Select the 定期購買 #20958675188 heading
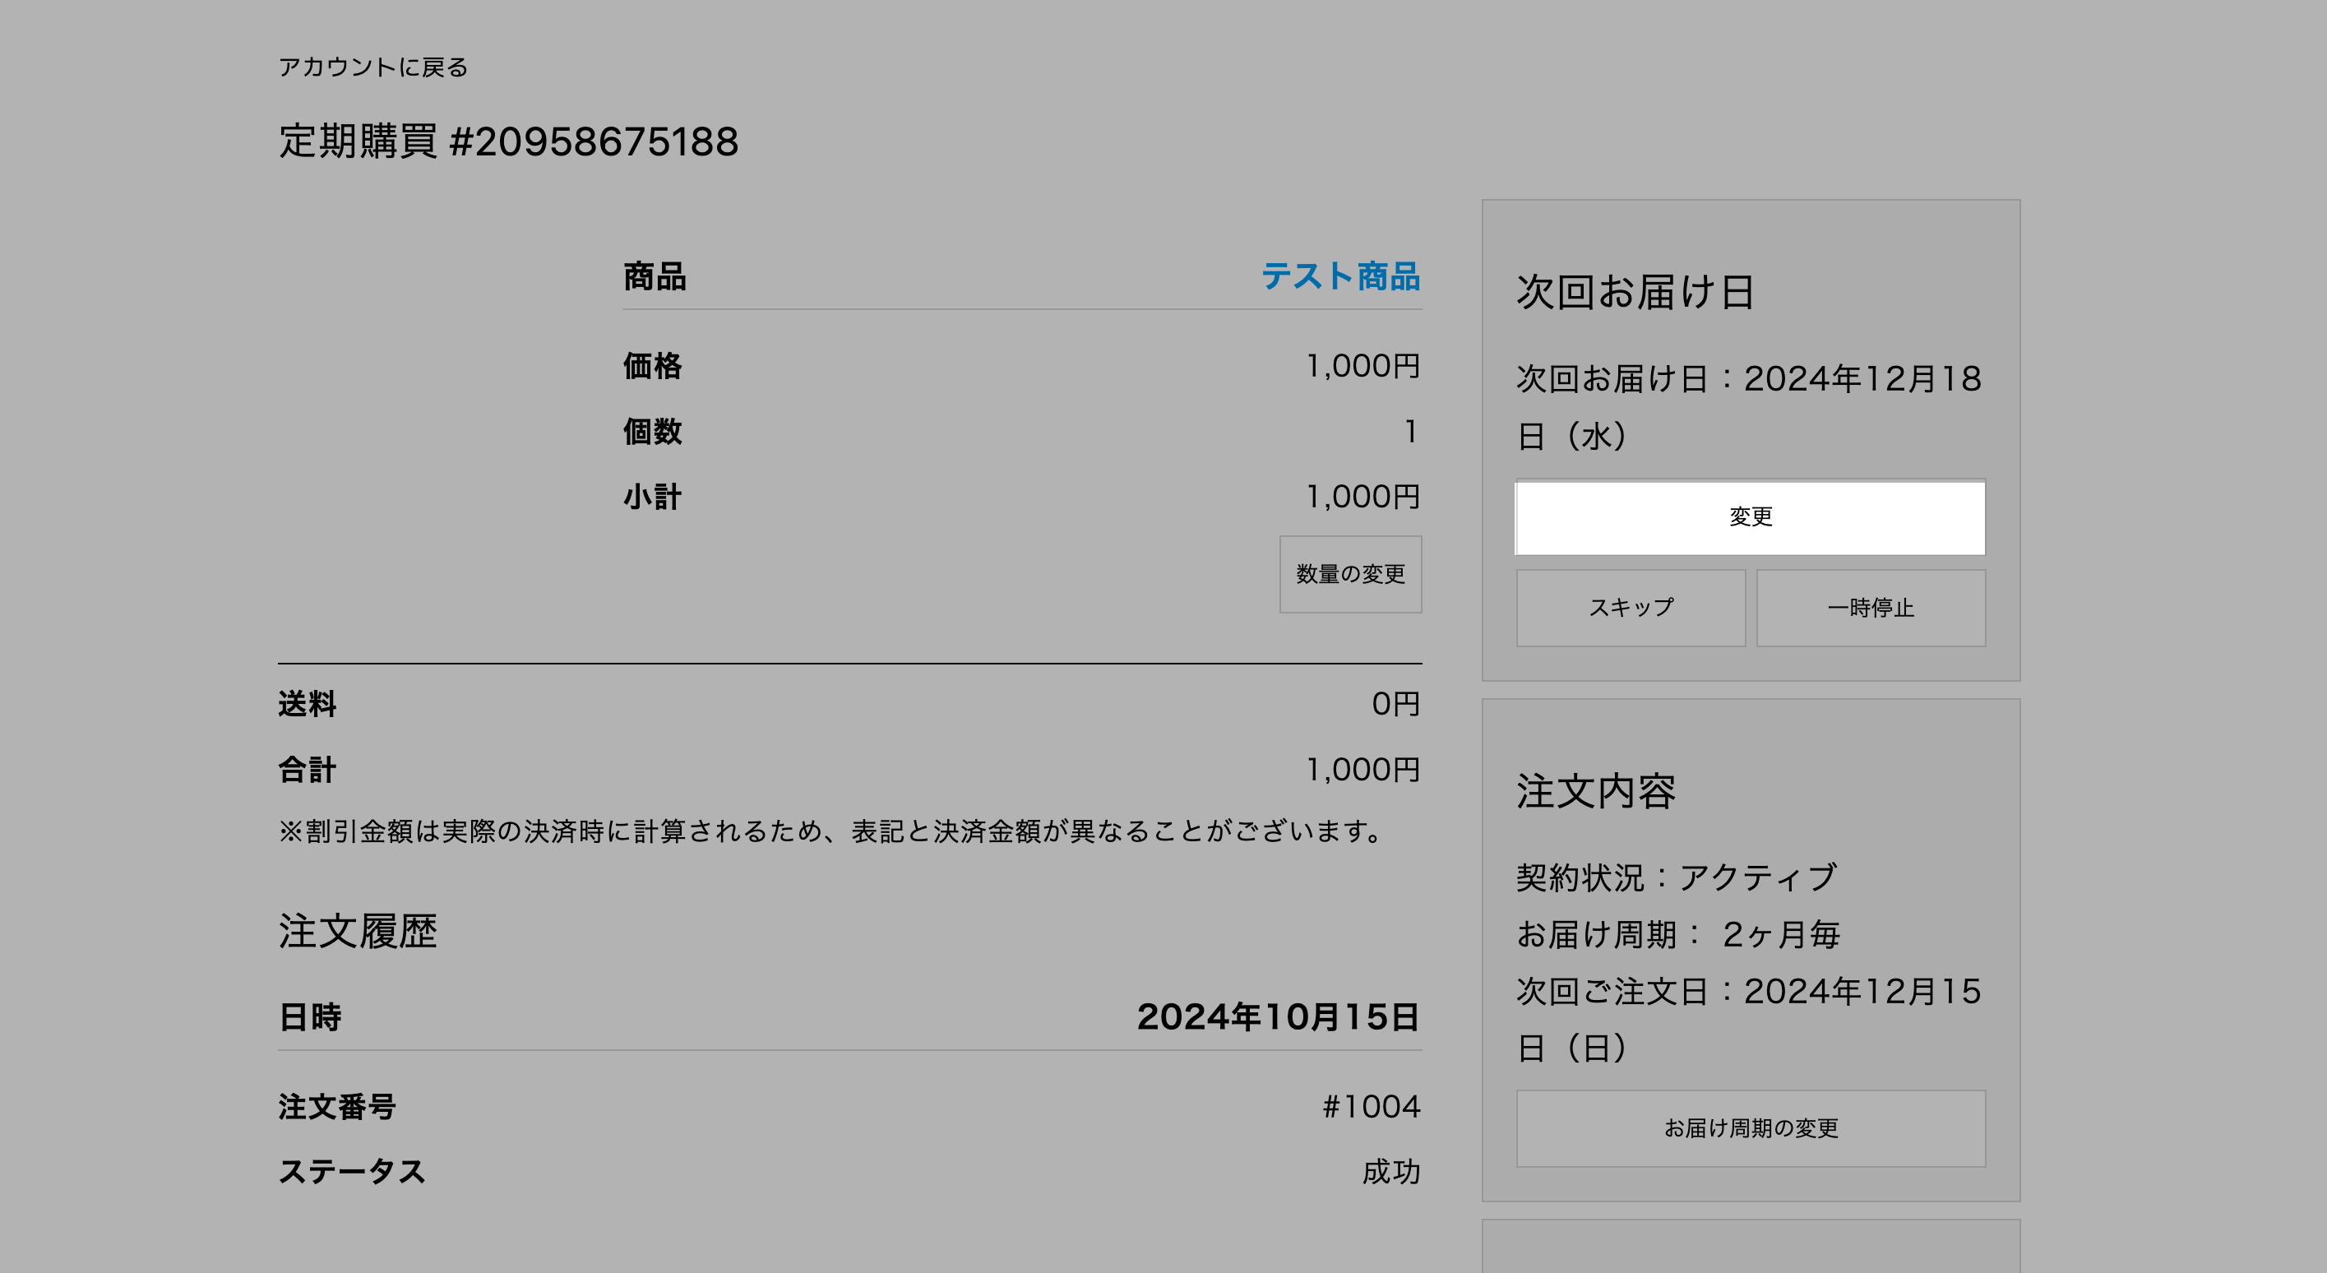 [x=507, y=141]
